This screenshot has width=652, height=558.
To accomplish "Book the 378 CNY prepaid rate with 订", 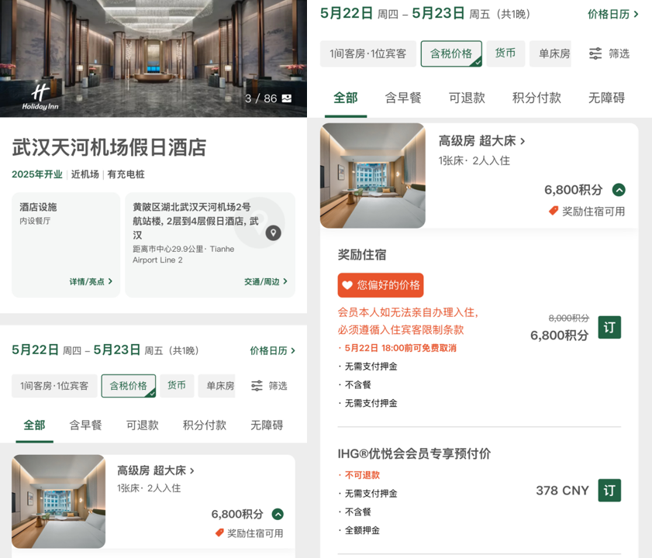I will (609, 491).
